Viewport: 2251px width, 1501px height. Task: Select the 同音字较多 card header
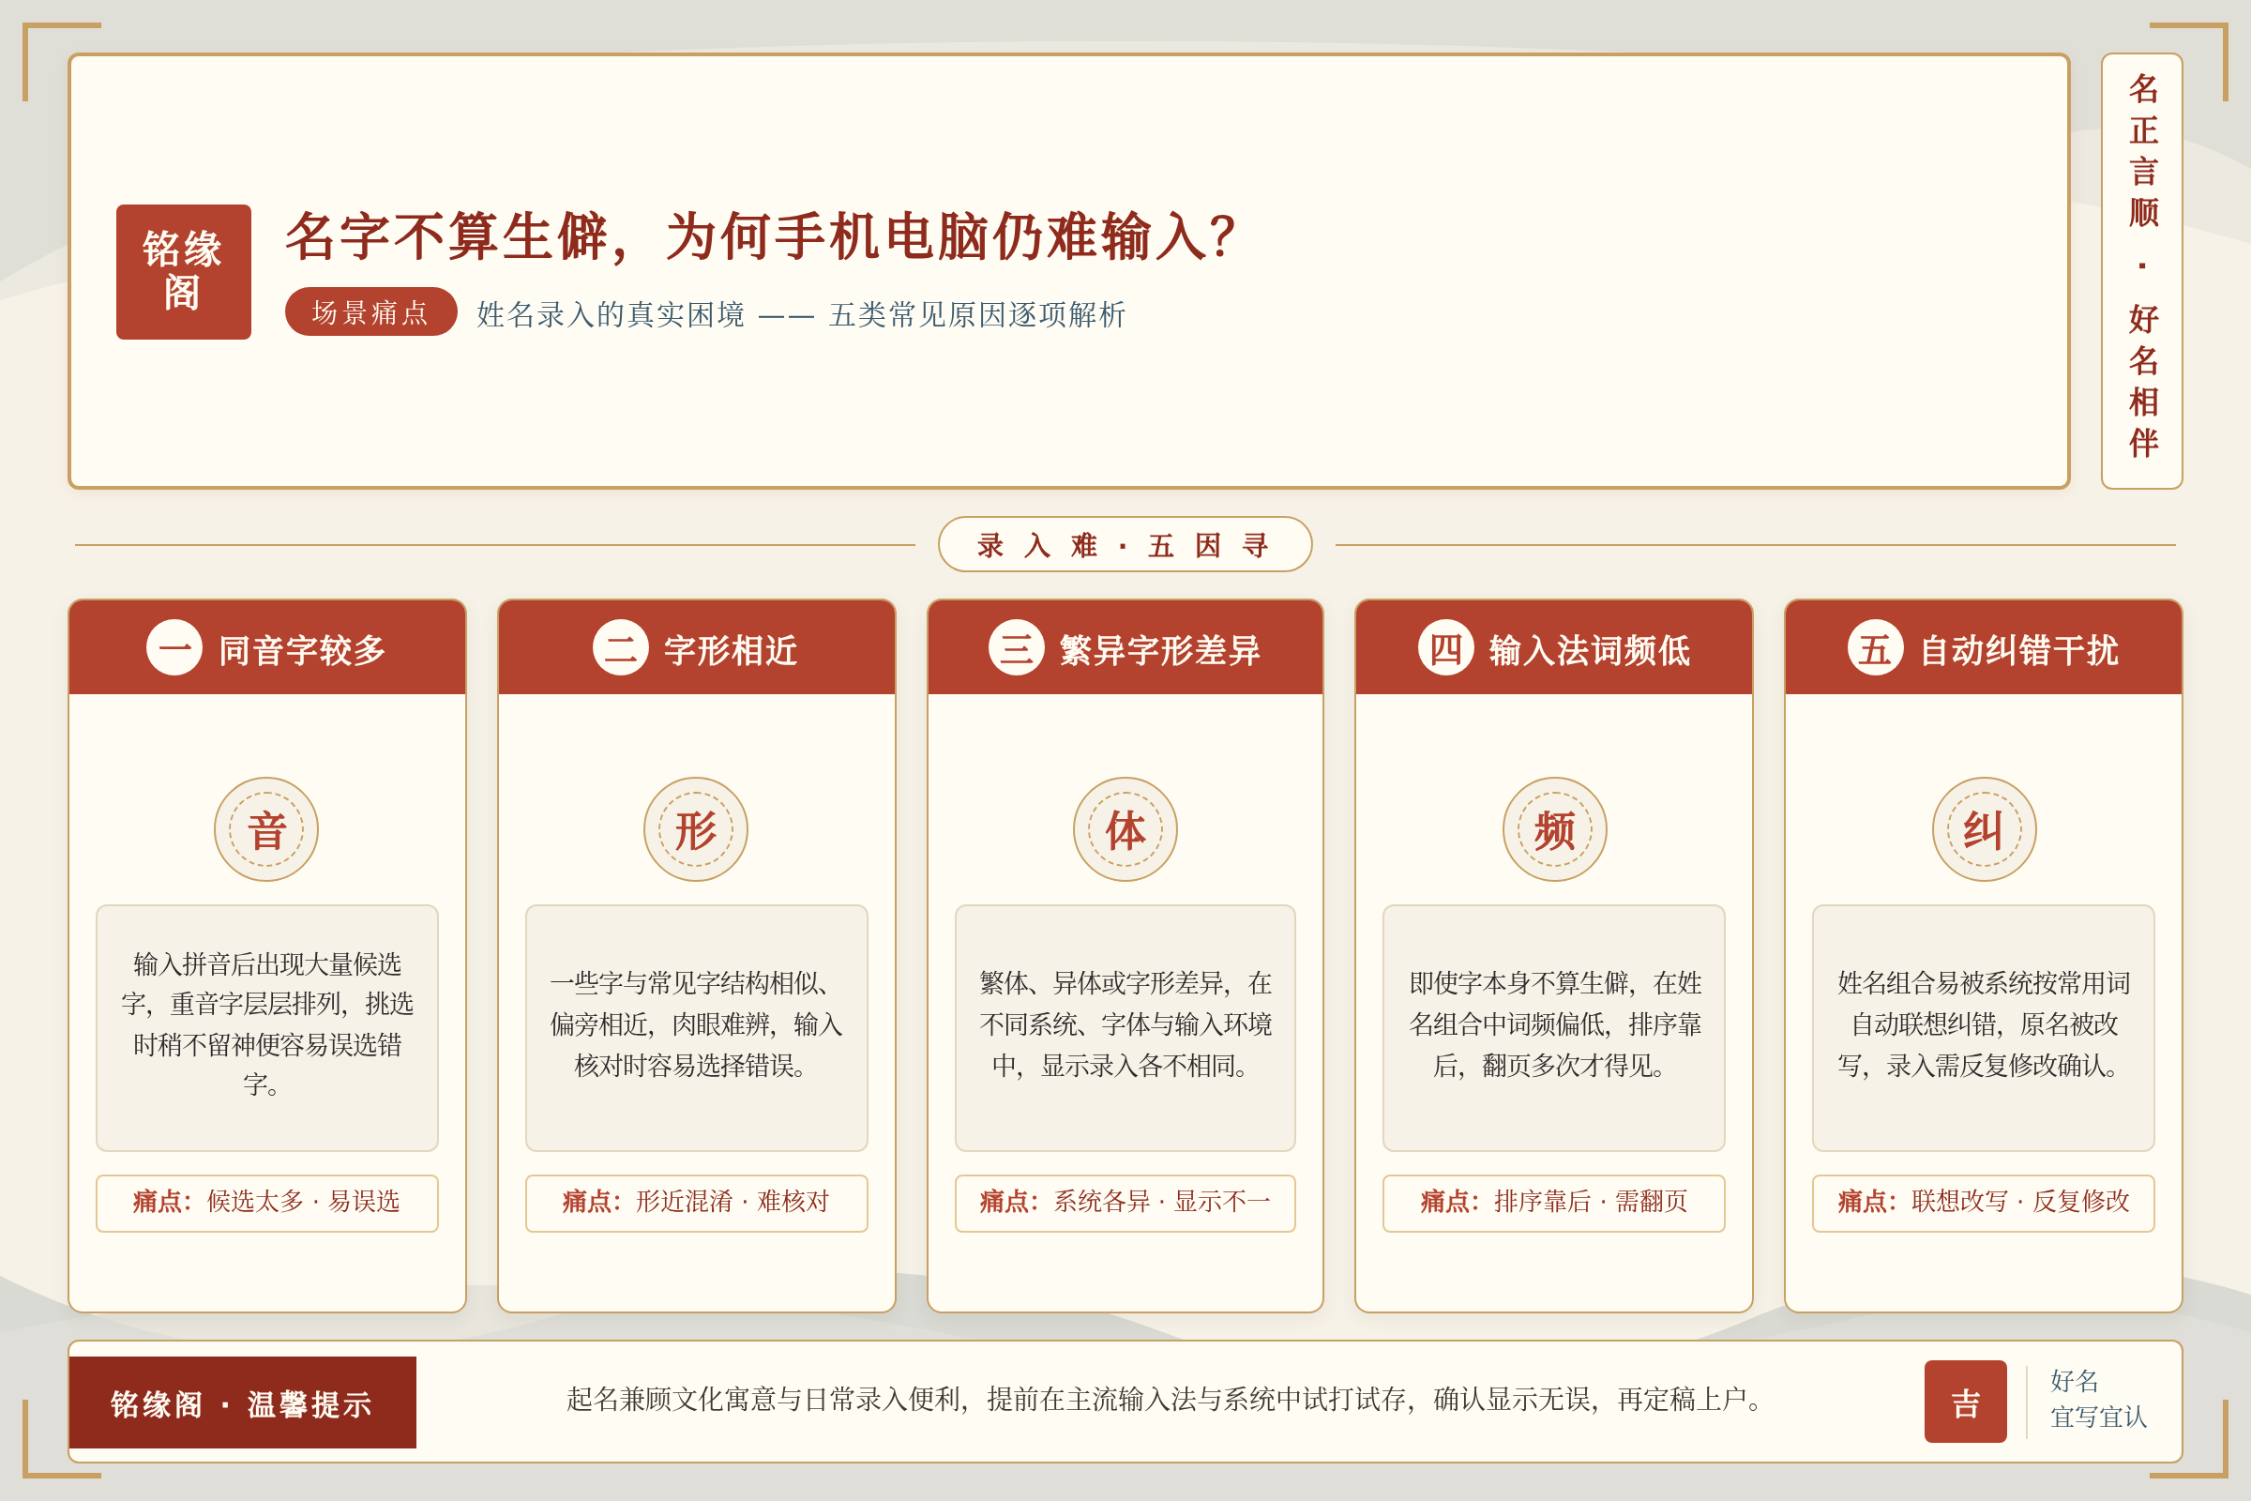[267, 648]
